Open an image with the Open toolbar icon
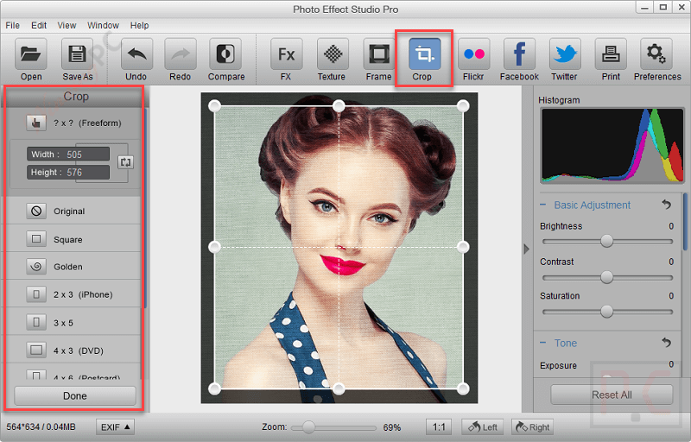The width and height of the screenshot is (691, 442). point(31,54)
